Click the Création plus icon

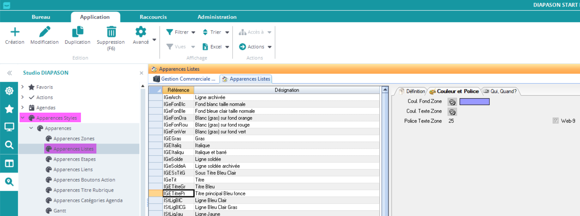coord(15,32)
